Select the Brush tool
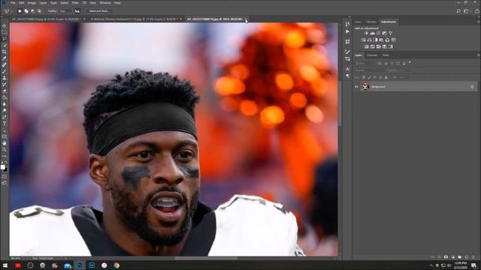481x270 pixels. click(x=5, y=71)
